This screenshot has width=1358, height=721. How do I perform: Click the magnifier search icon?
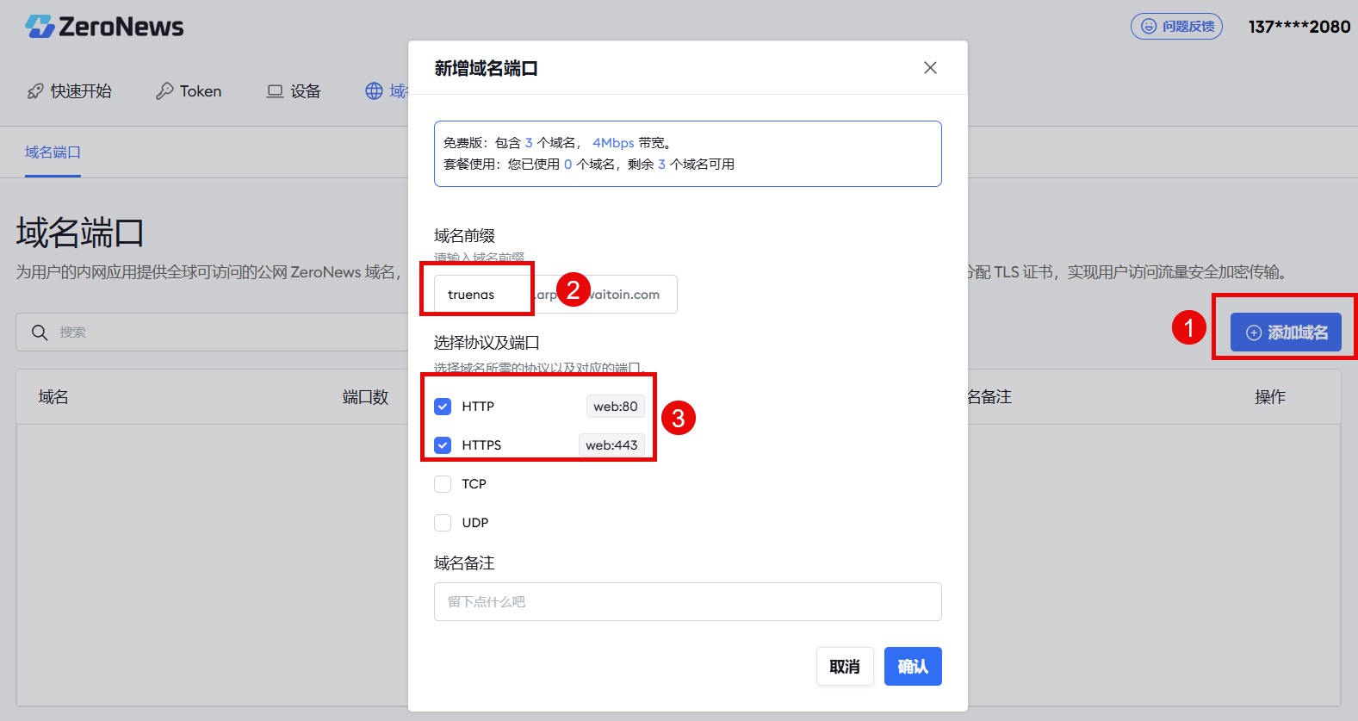[x=40, y=333]
